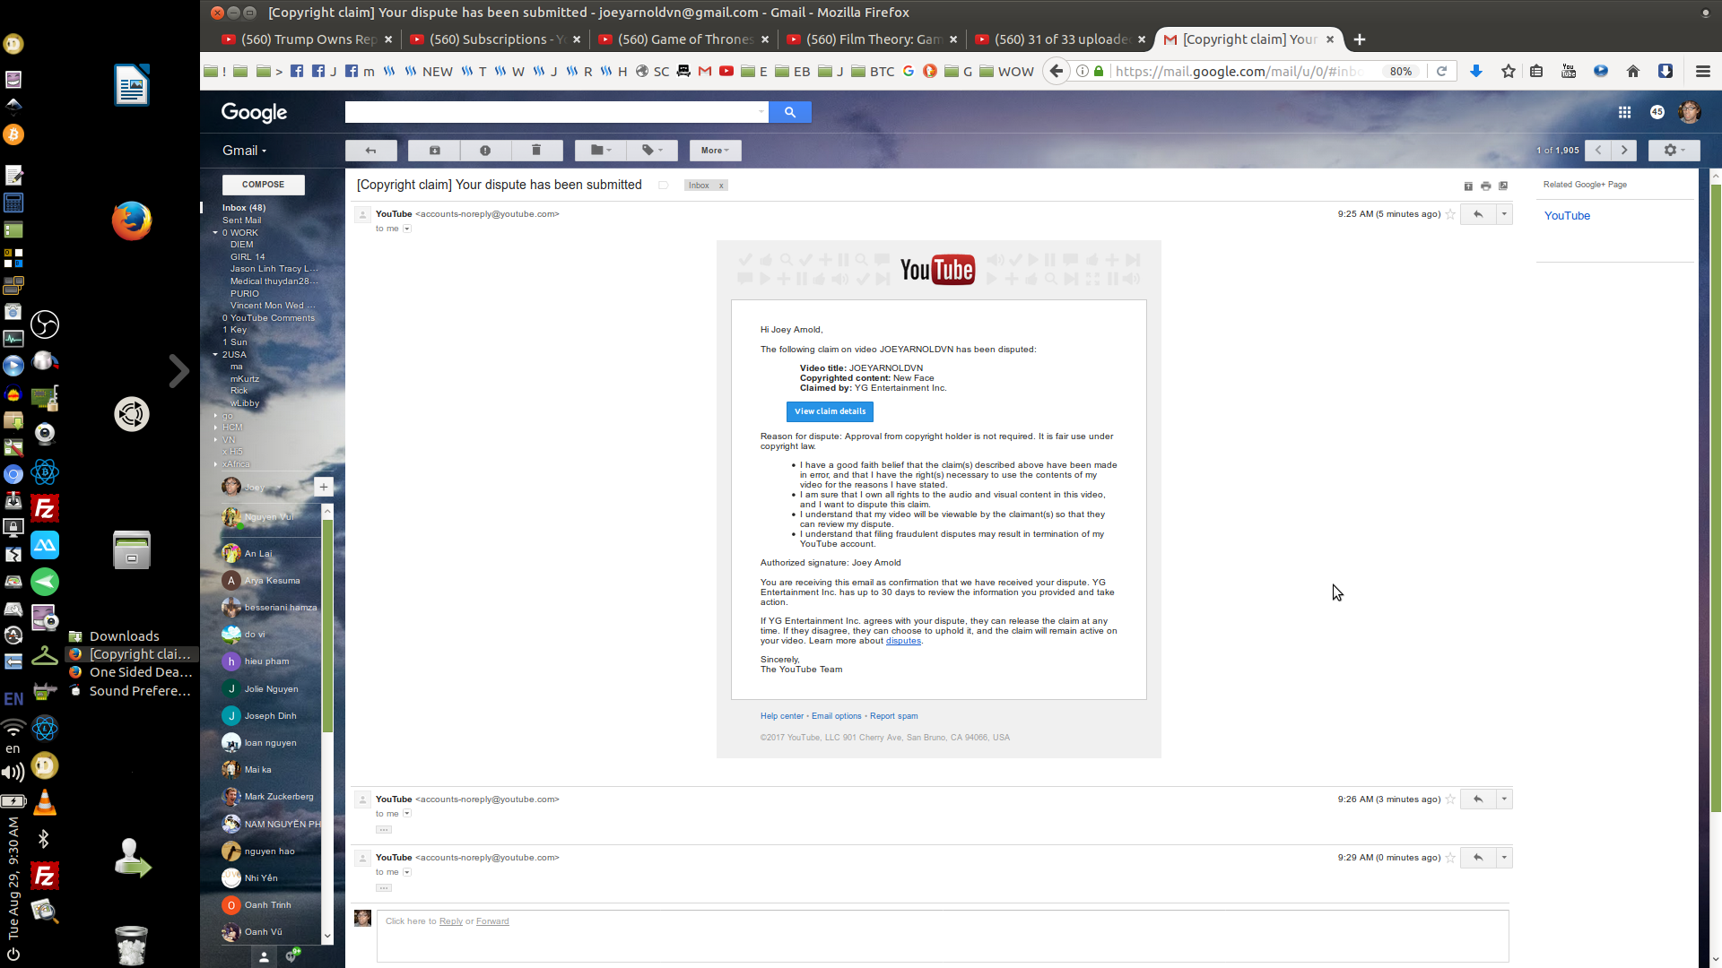Screen dimensions: 1722x968
Task: Show search options arrow in search box
Action: (x=761, y=112)
